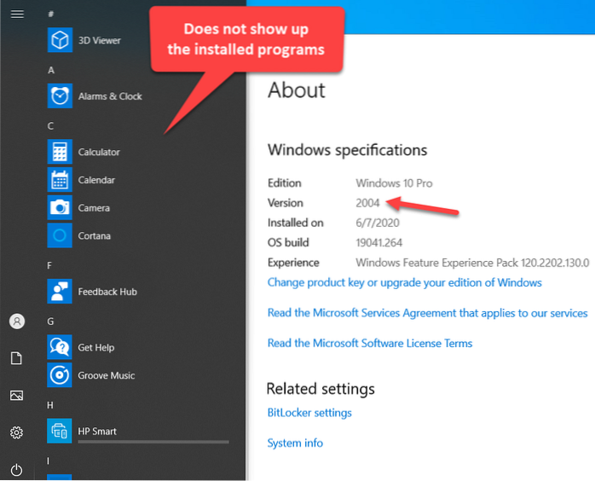595x481 pixels.
Task: Read the Microsoft Services Agreement link
Action: click(427, 313)
